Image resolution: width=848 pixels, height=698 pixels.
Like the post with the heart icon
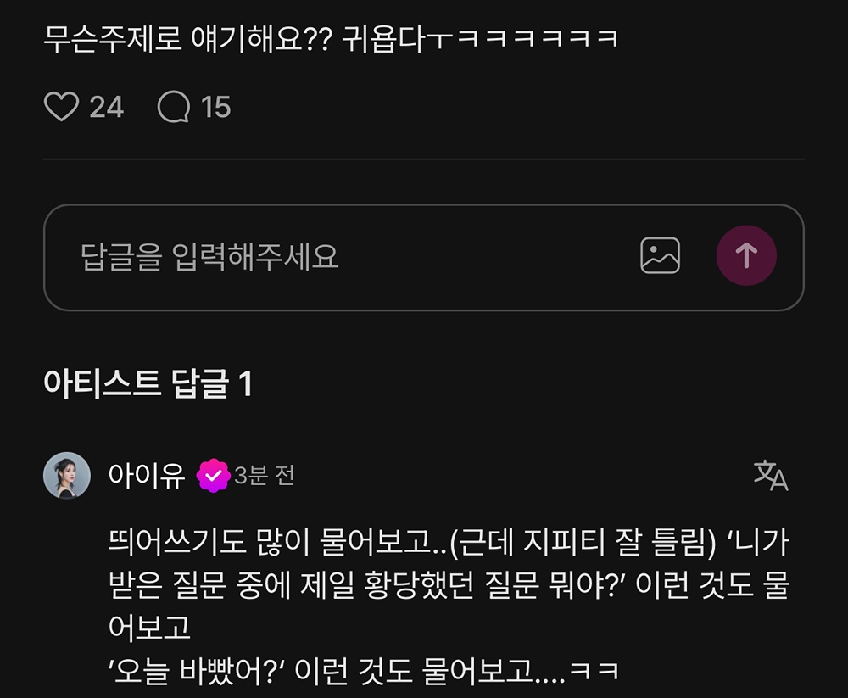pos(61,106)
